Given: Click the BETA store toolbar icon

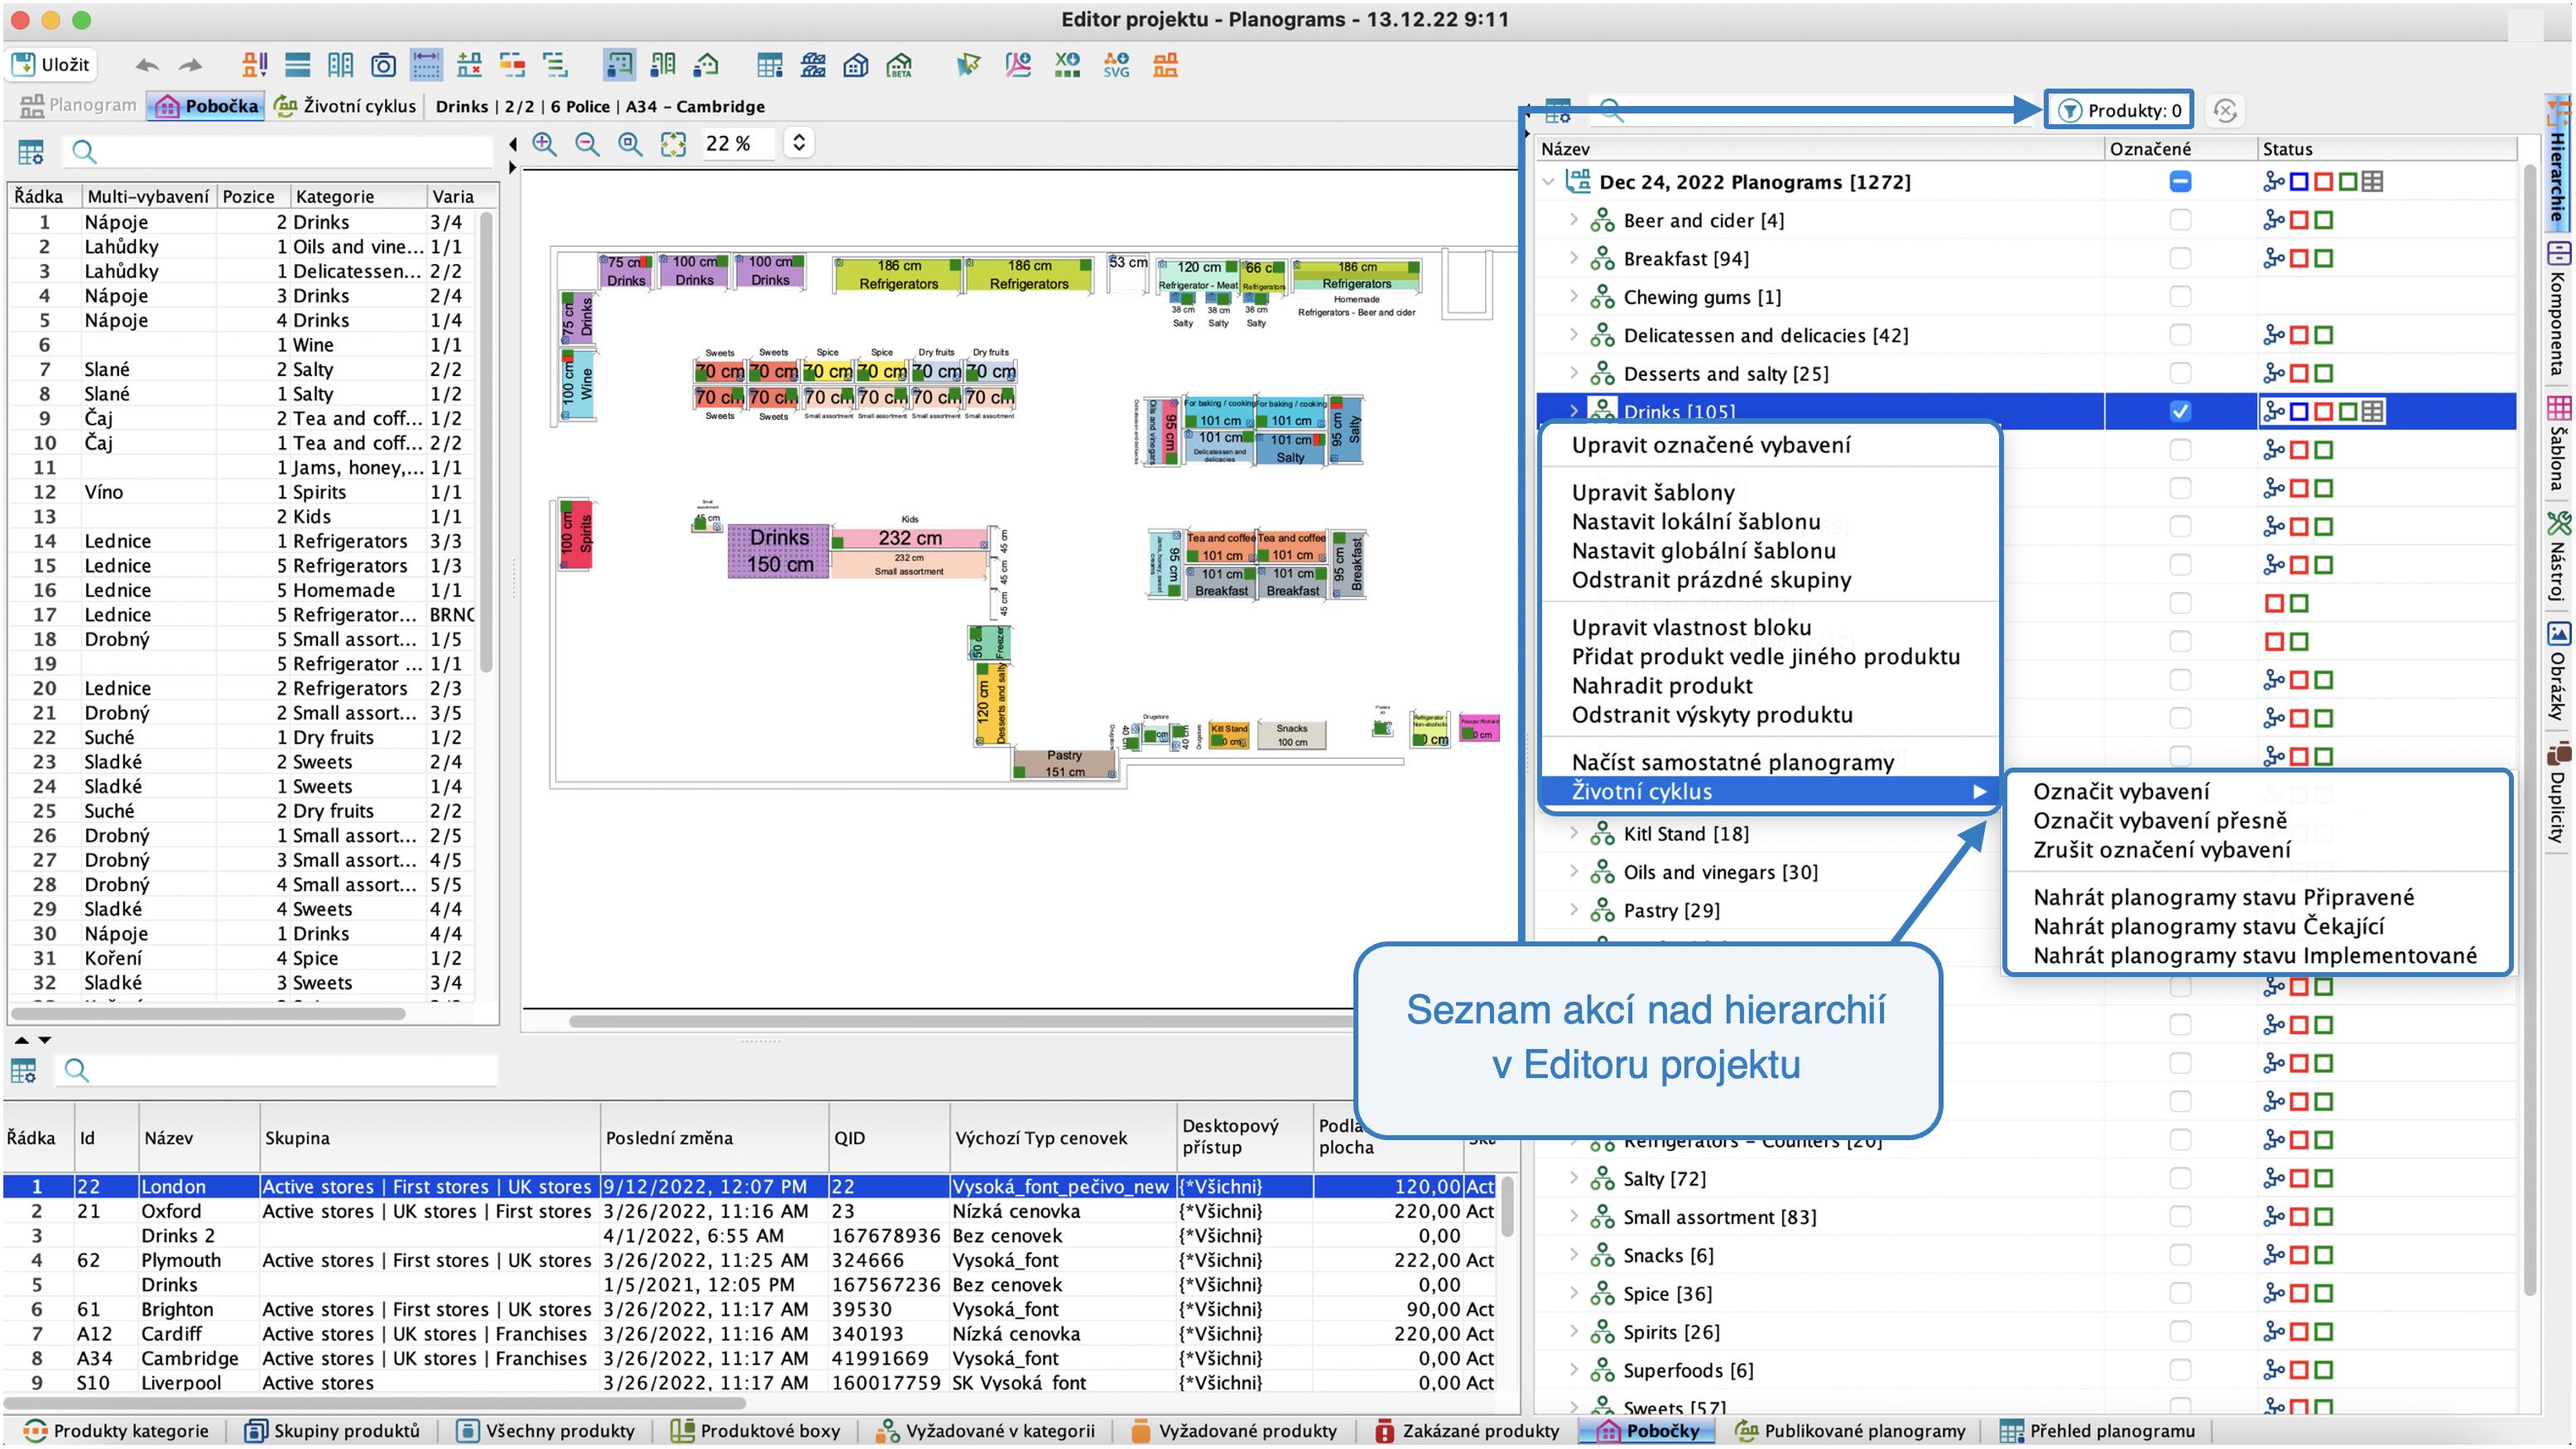Looking at the screenshot, I should click(900, 65).
